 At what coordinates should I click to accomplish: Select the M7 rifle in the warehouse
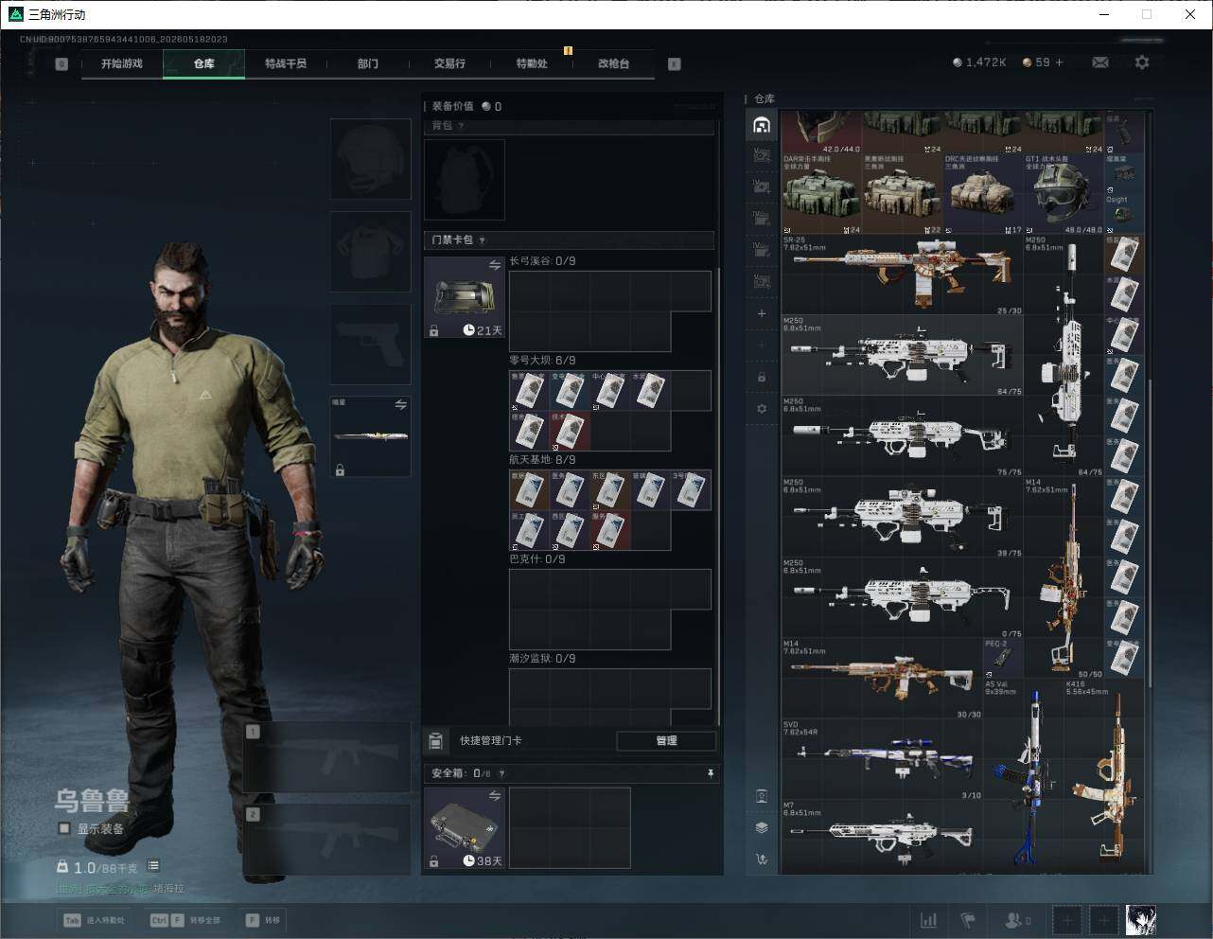coord(882,838)
